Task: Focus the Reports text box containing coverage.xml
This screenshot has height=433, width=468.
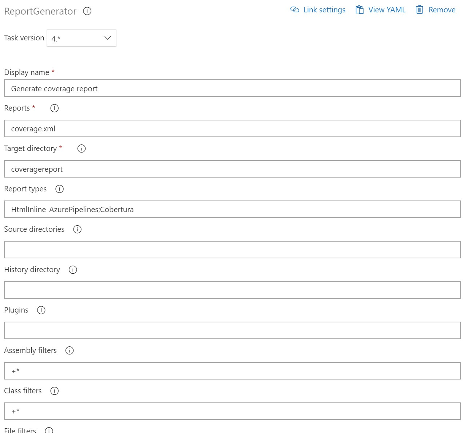Action: 232,129
